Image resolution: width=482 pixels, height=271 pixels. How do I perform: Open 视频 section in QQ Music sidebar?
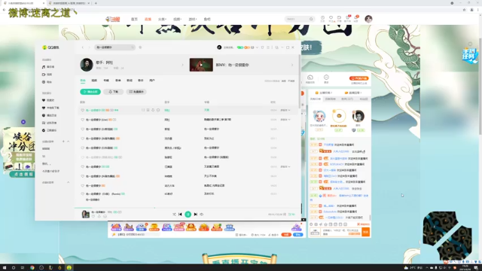click(47, 75)
